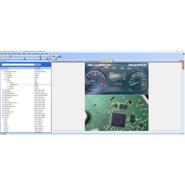Select the 24C02 device row
185x185 pixels.
[x=26, y=121]
